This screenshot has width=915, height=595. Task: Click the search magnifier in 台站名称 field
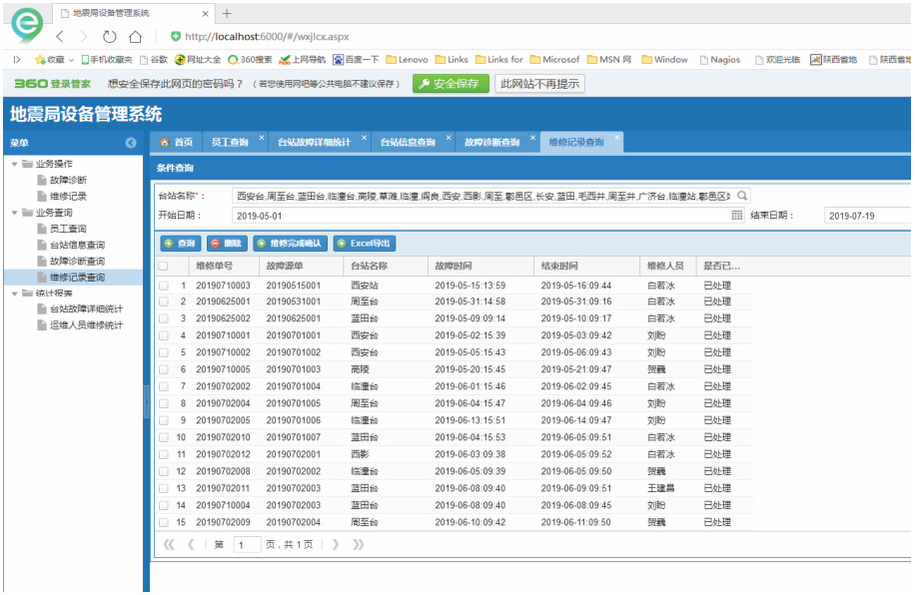point(742,196)
